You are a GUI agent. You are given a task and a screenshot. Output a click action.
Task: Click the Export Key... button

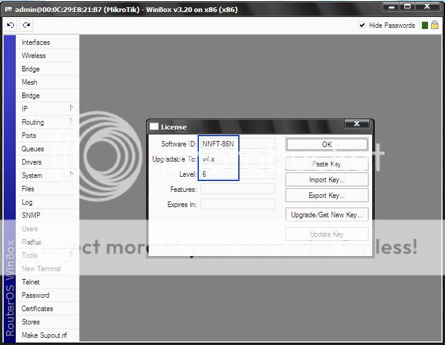(327, 195)
